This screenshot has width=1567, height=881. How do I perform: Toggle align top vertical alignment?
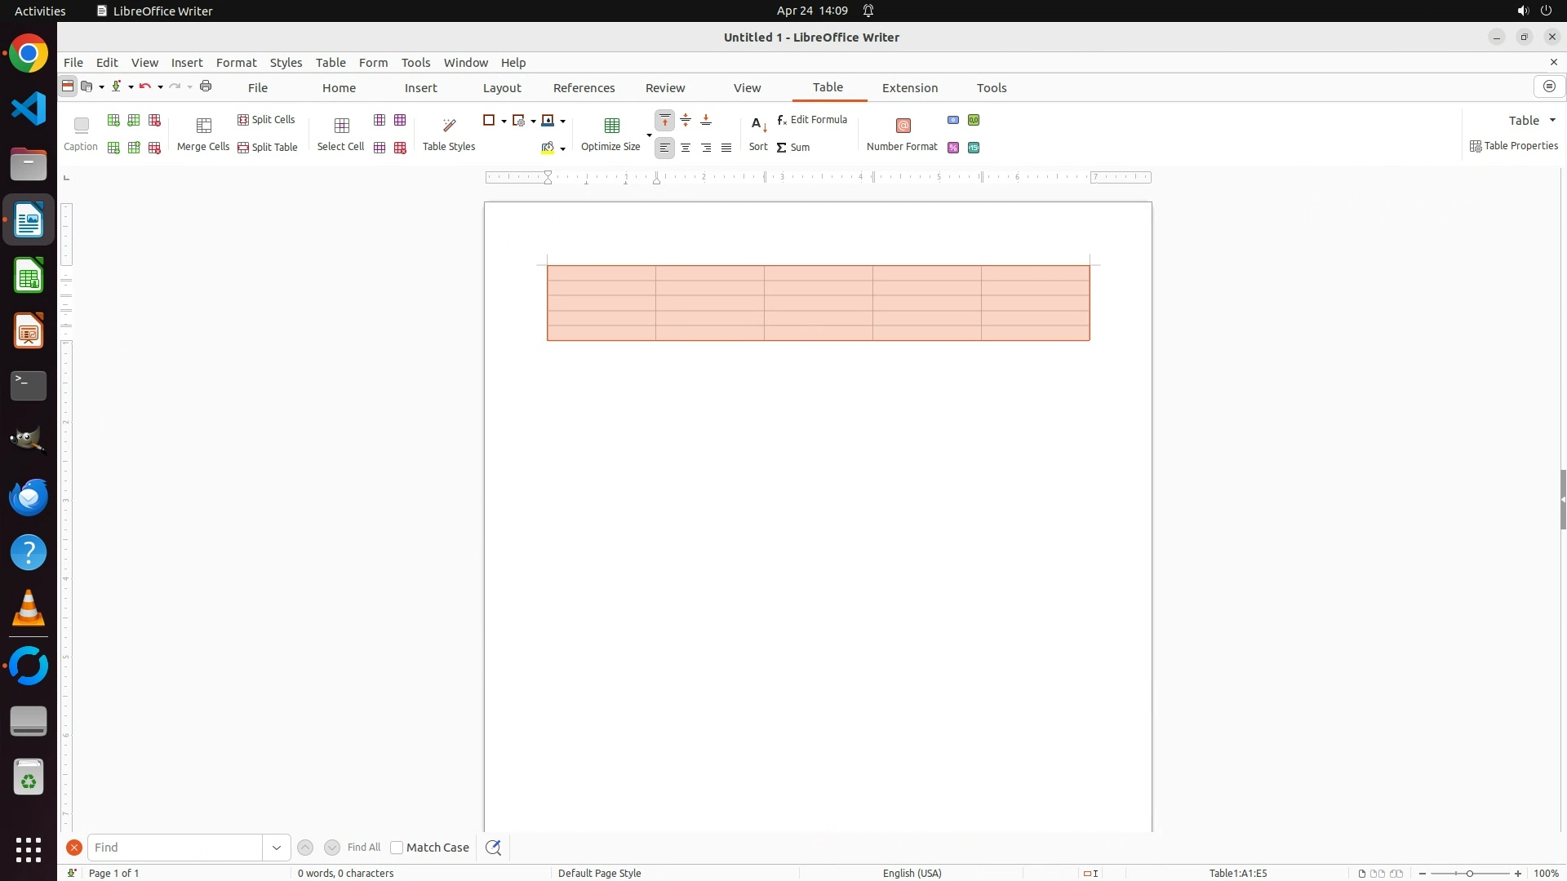(665, 121)
